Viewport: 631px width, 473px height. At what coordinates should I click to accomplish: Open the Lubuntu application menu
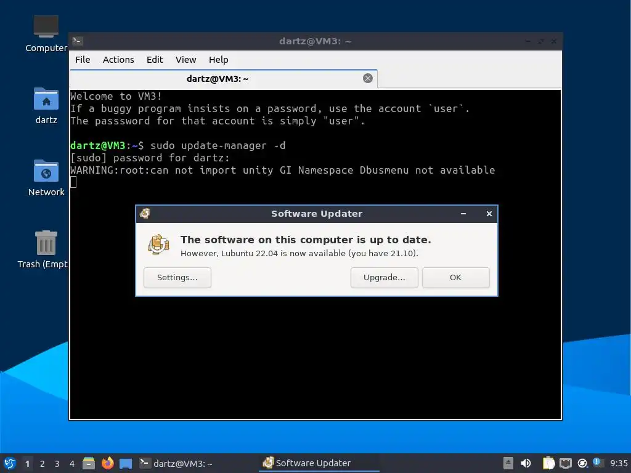coord(10,463)
